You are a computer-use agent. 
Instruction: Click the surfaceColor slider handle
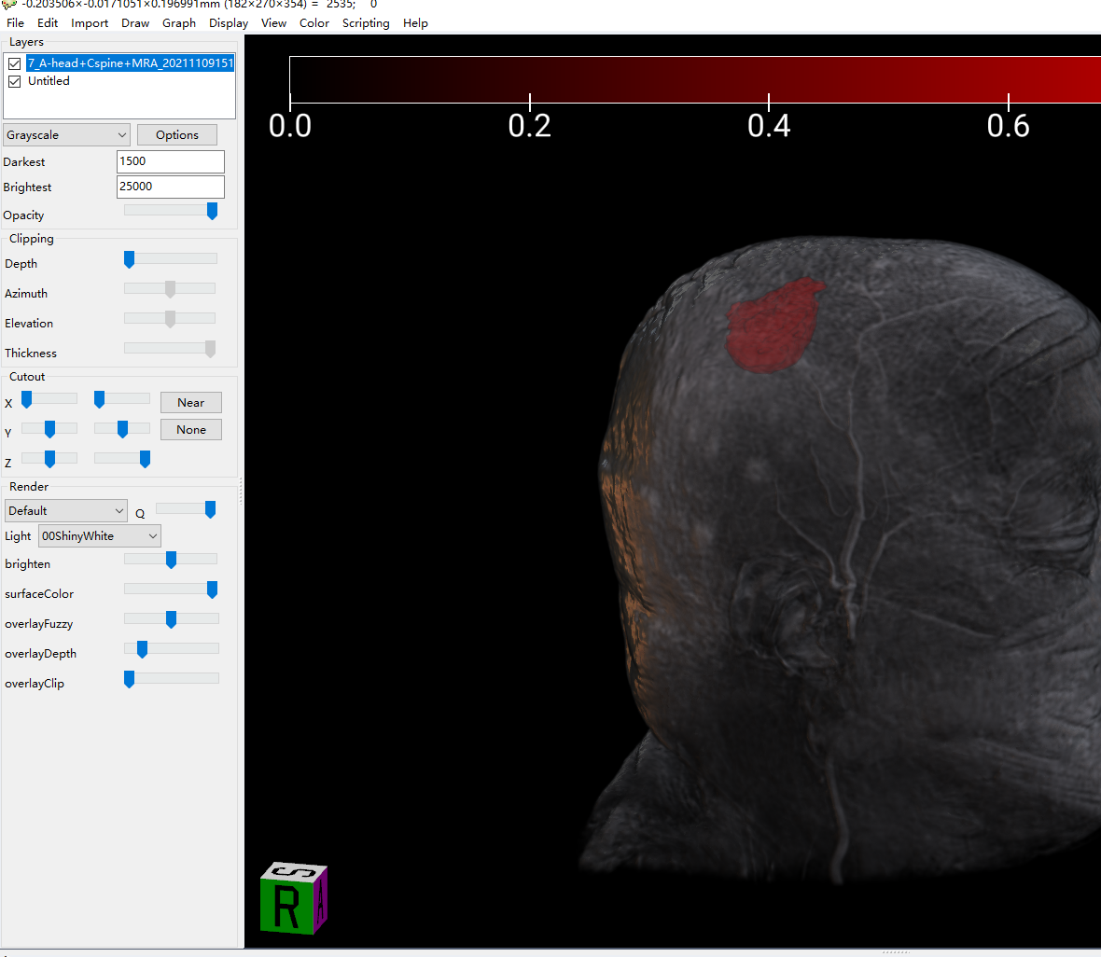coord(212,589)
